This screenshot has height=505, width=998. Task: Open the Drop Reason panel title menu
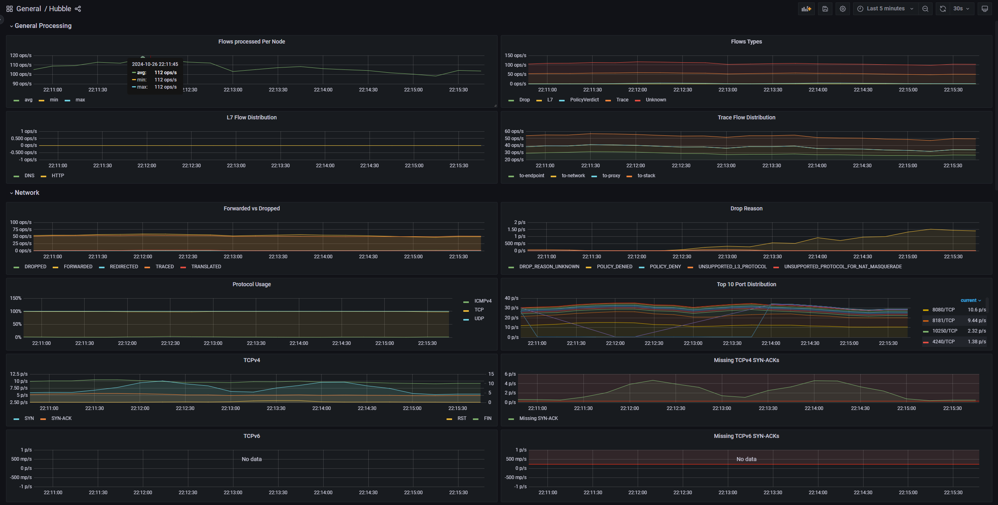(746, 208)
